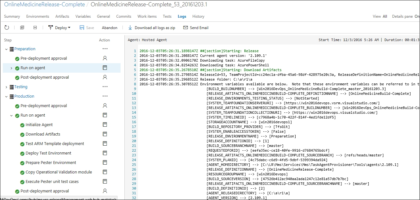Open the OnlineMedicineRelease-Complete breadcrumb link
Screen dimensions: 420x200
pyautogui.click(x=44, y=5)
